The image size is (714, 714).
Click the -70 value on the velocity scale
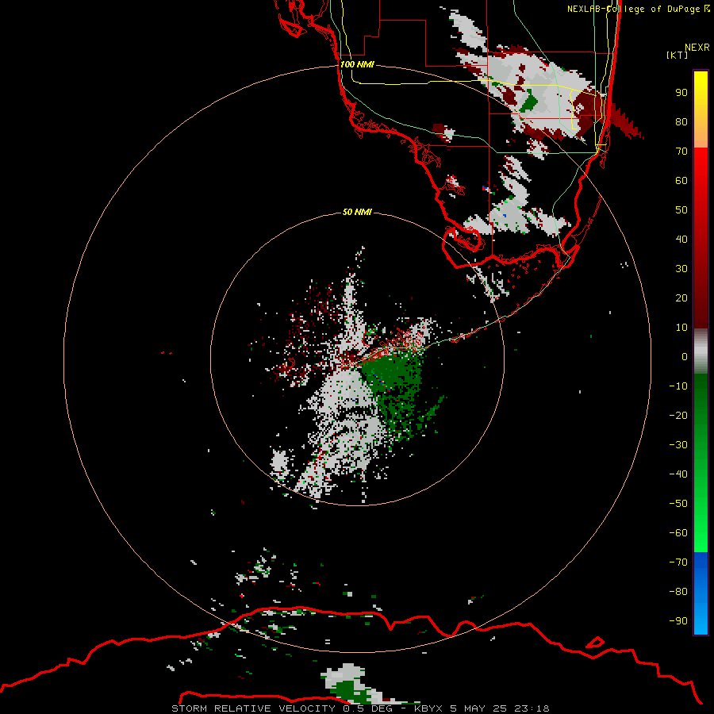click(x=678, y=562)
